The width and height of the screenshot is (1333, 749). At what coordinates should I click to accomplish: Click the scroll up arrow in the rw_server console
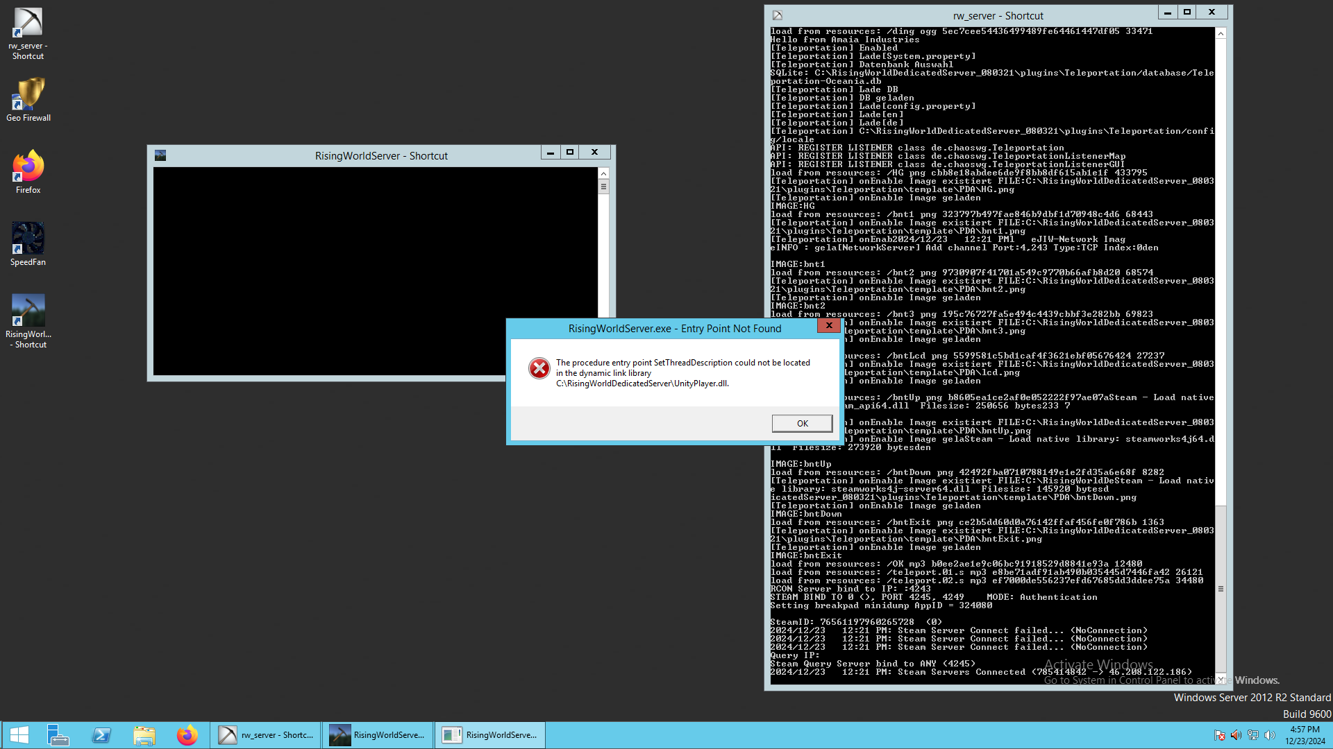(1221, 33)
